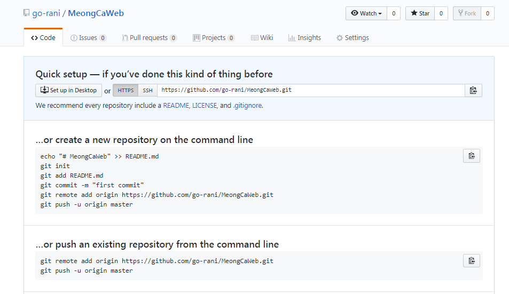Click the 'git init' command line
Image resolution: width=509 pixels, height=294 pixels.
[x=55, y=166]
